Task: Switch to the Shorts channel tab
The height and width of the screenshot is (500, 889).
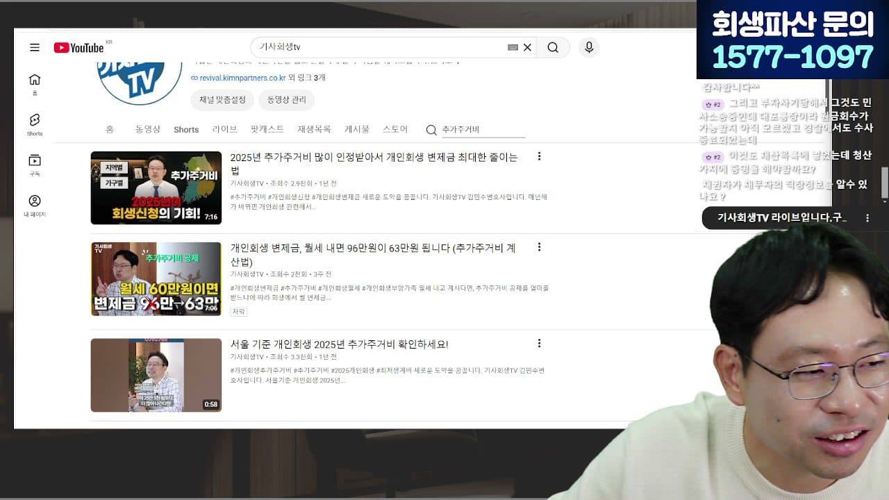Action: point(186,130)
